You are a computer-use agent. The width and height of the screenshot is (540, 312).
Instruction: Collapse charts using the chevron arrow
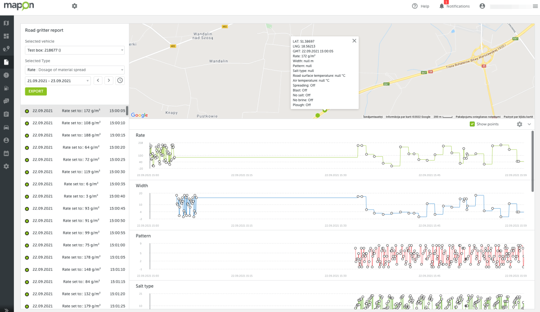click(x=529, y=124)
